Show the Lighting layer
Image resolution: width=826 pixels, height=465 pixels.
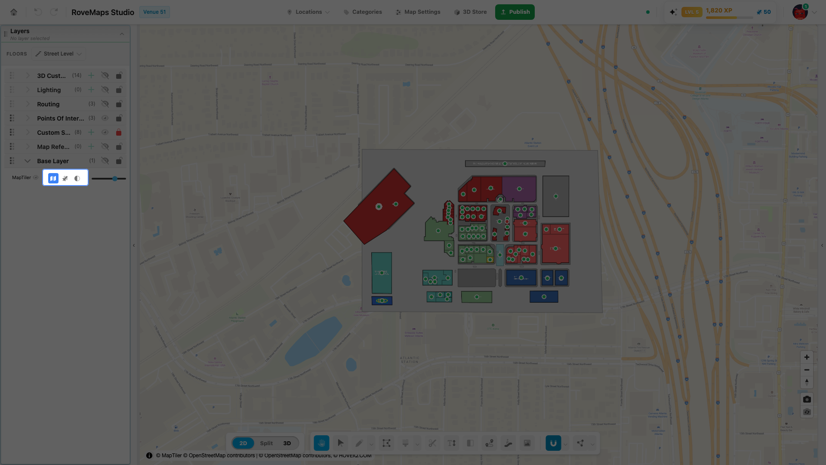105,90
